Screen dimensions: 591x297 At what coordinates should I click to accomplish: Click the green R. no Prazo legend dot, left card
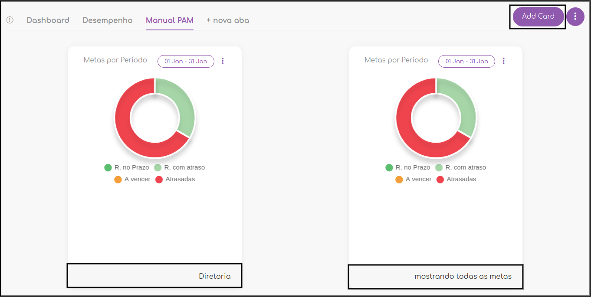108,168
